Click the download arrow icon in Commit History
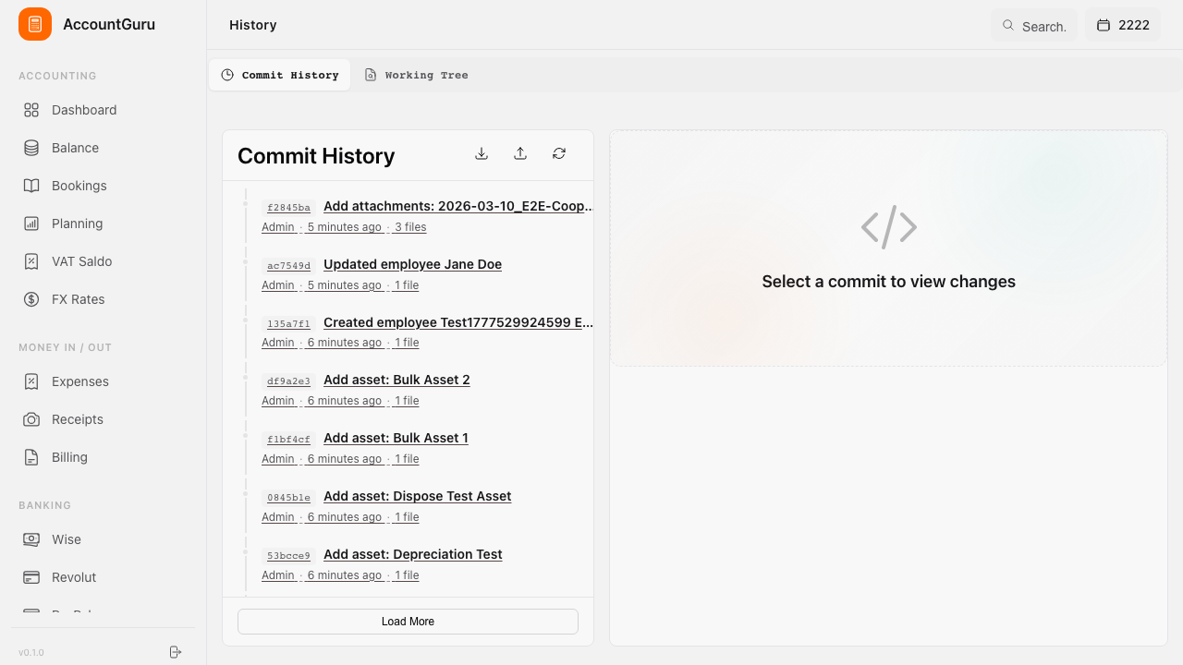Viewport: 1183px width, 665px height. [482, 154]
